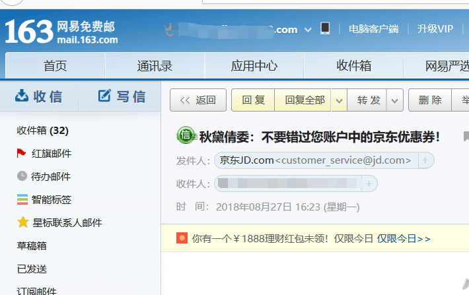This screenshot has width=469, height=295.
Task: Open 星标联系人邮件 folder
Action: click(67, 222)
